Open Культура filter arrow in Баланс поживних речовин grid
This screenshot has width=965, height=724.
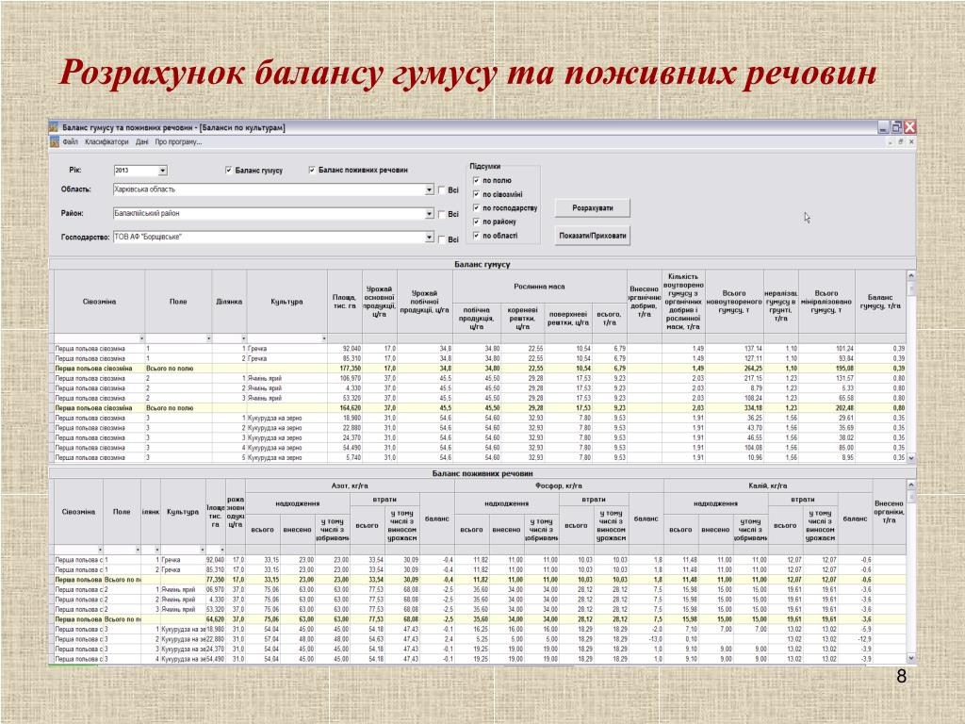click(202, 550)
